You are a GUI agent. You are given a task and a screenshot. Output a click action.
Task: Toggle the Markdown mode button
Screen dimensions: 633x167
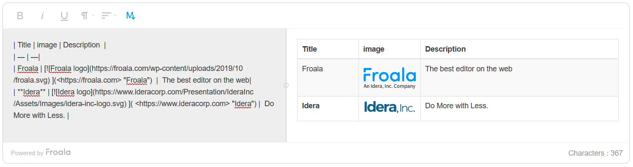[130, 16]
